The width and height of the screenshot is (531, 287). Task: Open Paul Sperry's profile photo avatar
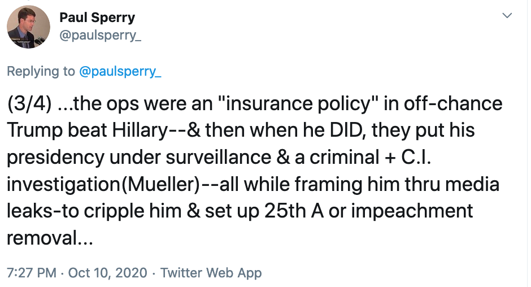(28, 27)
